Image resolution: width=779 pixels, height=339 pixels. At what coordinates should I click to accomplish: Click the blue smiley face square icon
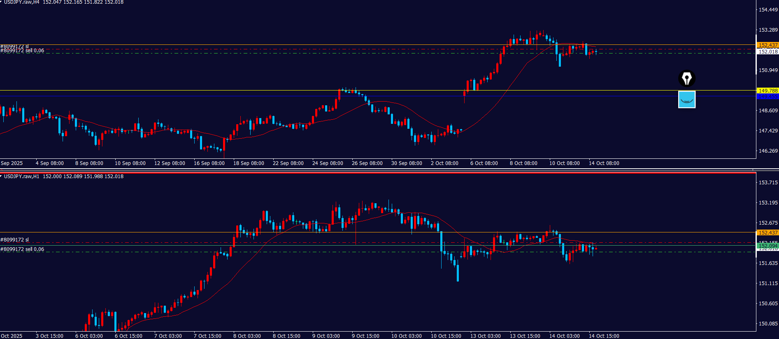coord(686,100)
